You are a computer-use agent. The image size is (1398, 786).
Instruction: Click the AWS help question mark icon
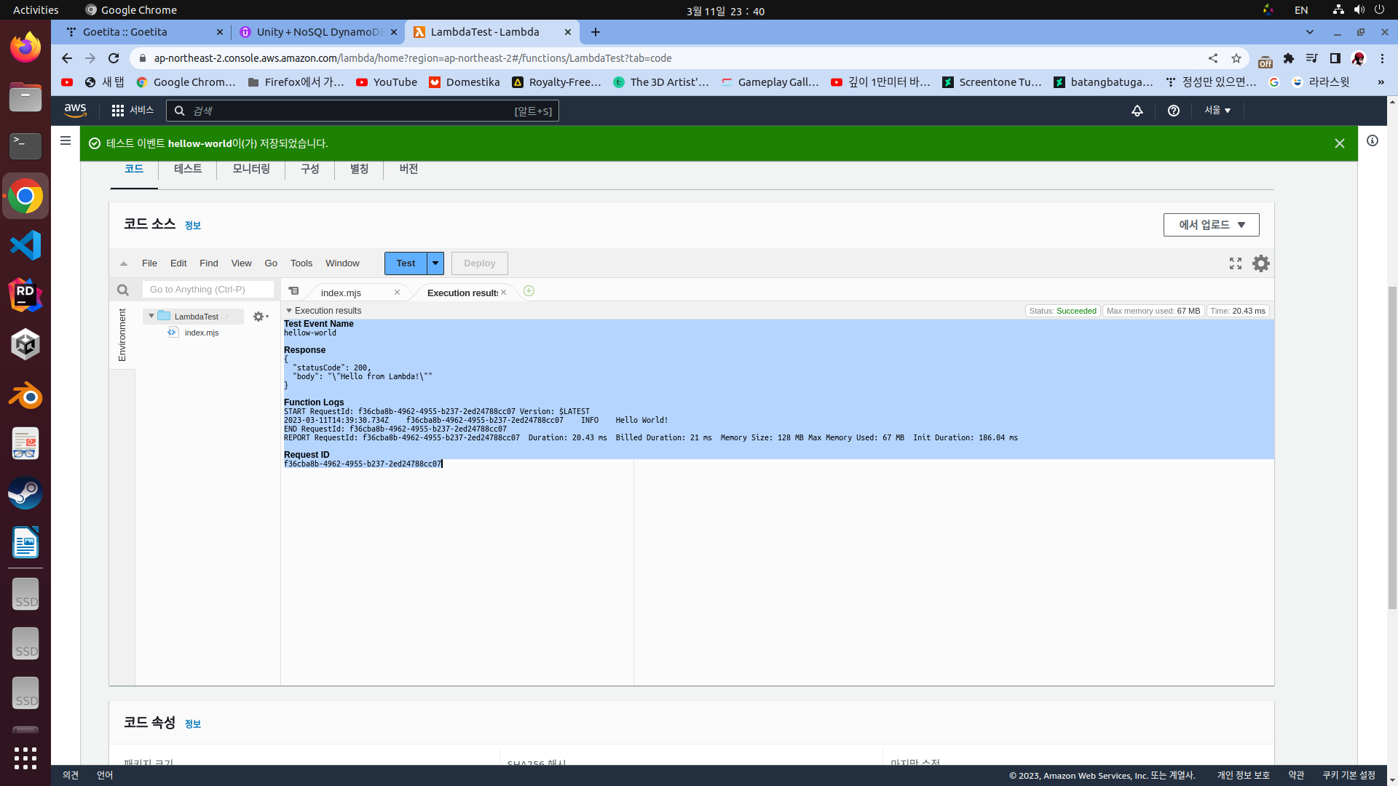pos(1173,111)
